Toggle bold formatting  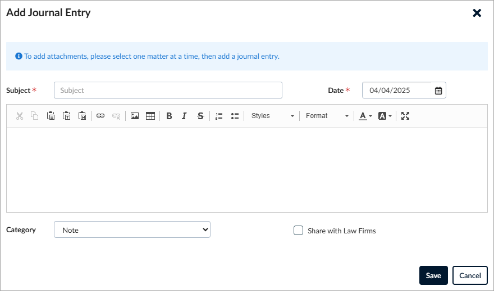pos(169,116)
